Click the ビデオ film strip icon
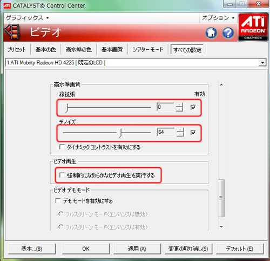This screenshot has height=261, width=270. pos(12,31)
